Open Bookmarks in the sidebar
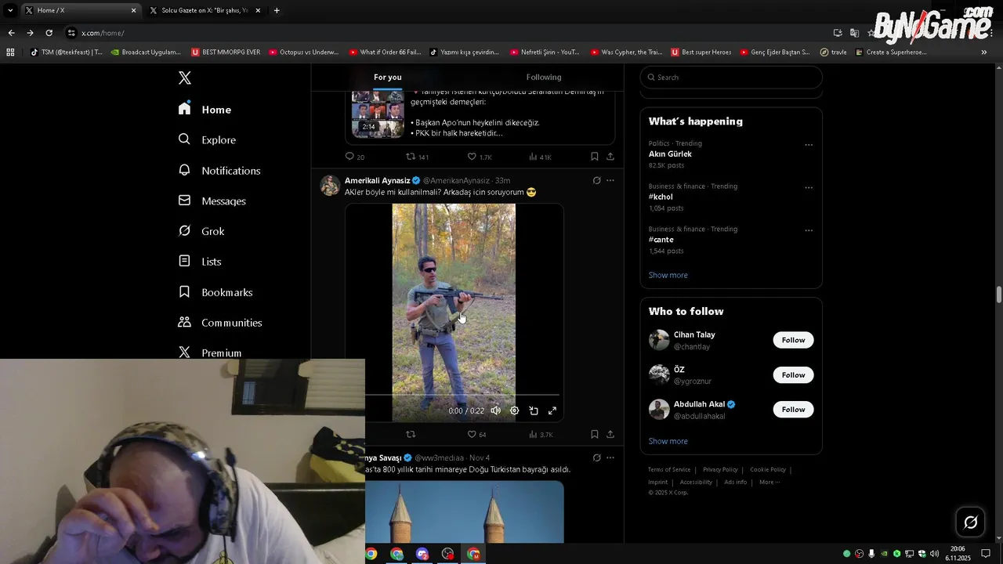Screen dimensions: 1003x564 pos(215,292)
